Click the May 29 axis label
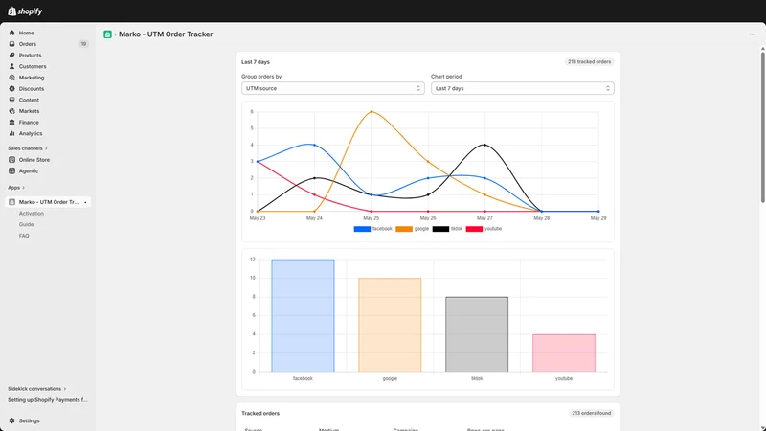The height and width of the screenshot is (431, 766). (x=598, y=218)
